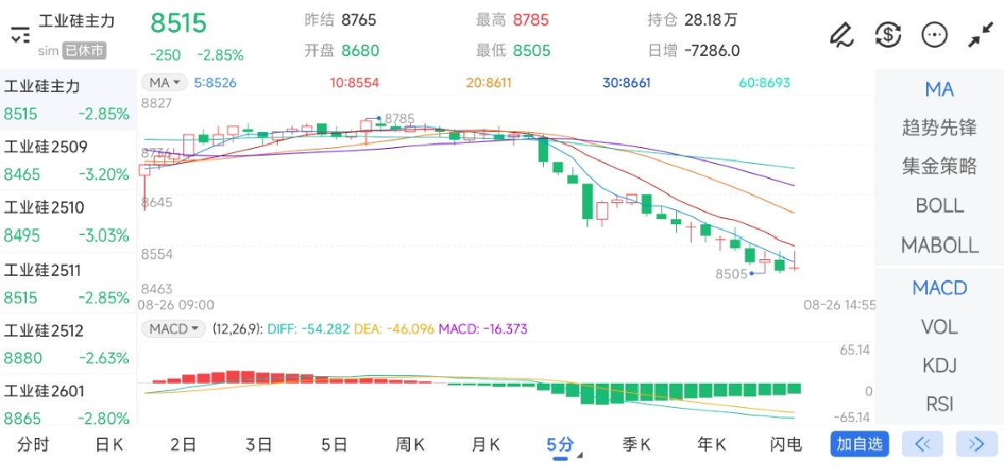Switch to 年K chart tab
The width and height of the screenshot is (1004, 474).
pos(711,445)
